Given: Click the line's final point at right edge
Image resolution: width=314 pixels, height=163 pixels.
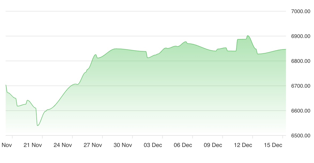Looking at the screenshot, I should [x=286, y=49].
